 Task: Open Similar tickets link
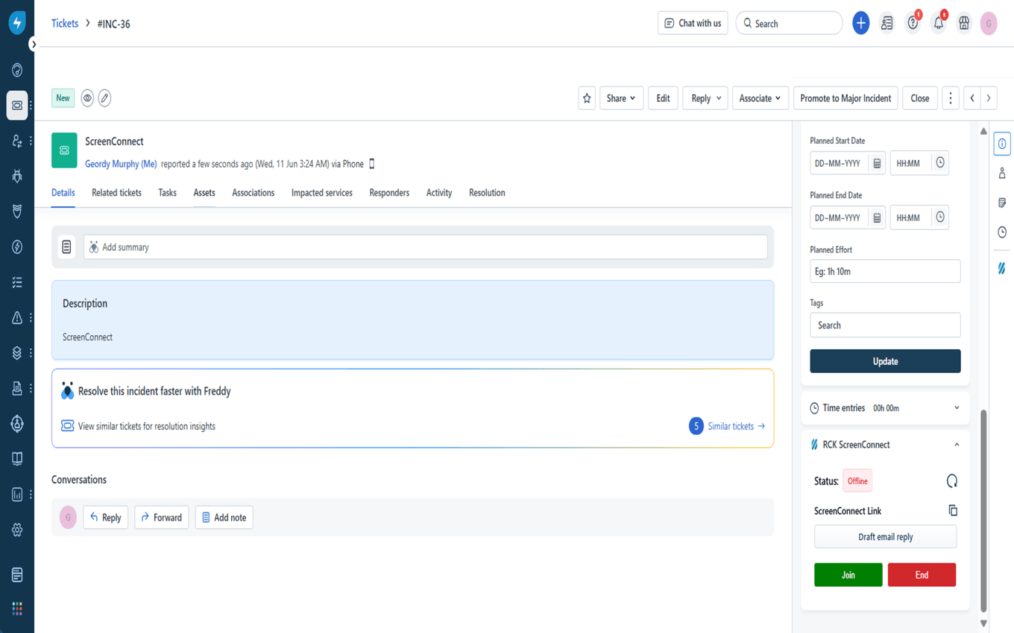(x=736, y=427)
